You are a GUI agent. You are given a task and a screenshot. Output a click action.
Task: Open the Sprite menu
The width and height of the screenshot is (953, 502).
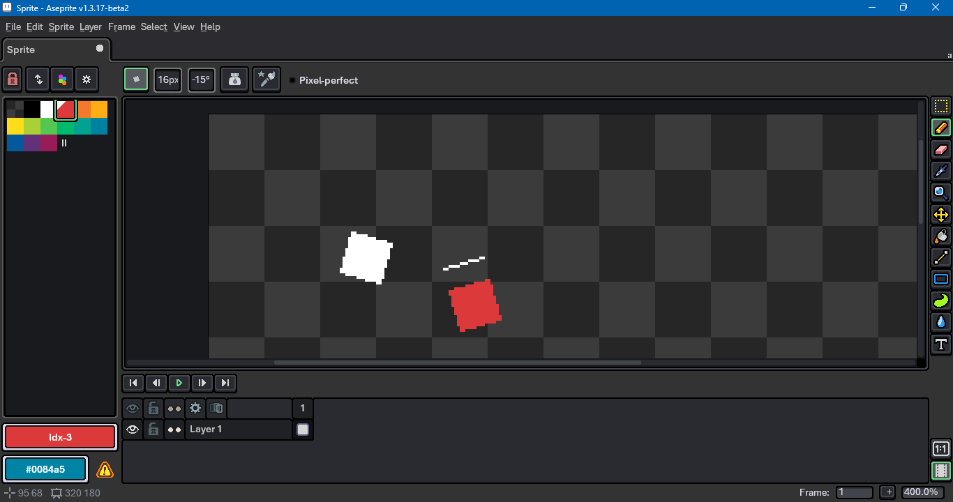[61, 26]
